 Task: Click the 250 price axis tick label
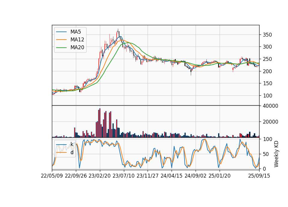pyautogui.click(x=267, y=59)
